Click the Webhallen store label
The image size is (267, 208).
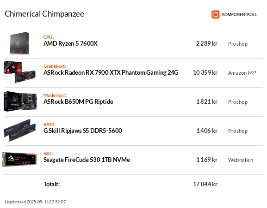241,160
